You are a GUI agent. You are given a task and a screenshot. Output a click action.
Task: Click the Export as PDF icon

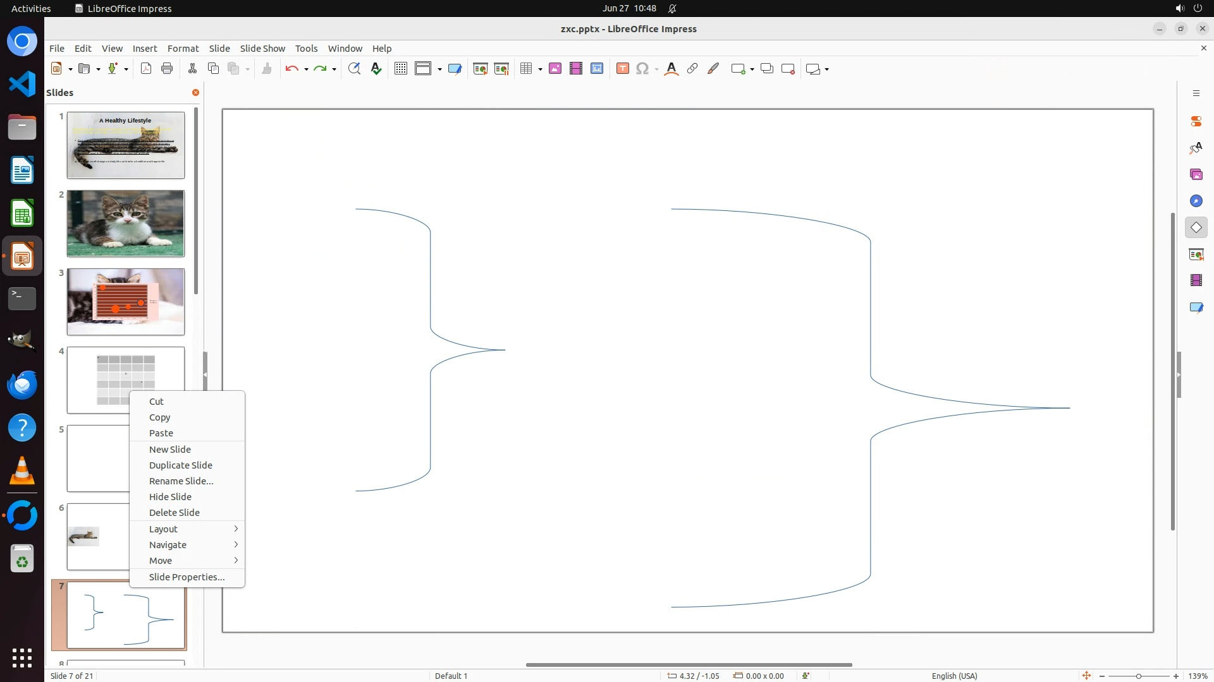(146, 69)
